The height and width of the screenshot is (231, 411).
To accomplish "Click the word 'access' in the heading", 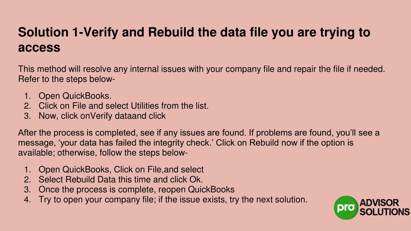I will pos(39,48).
